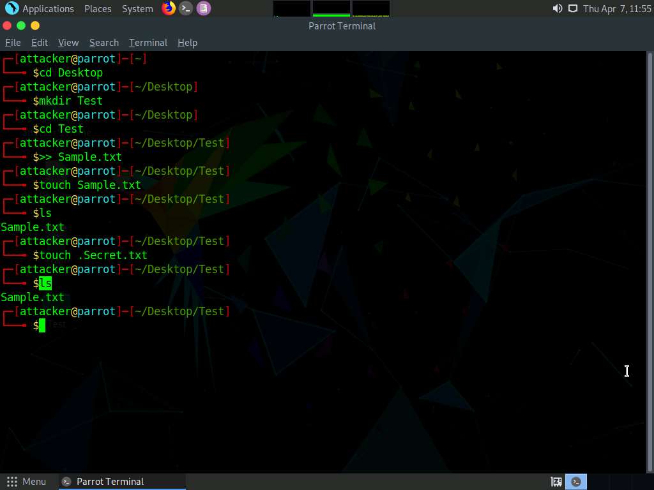Open the Help menu

coord(187,43)
